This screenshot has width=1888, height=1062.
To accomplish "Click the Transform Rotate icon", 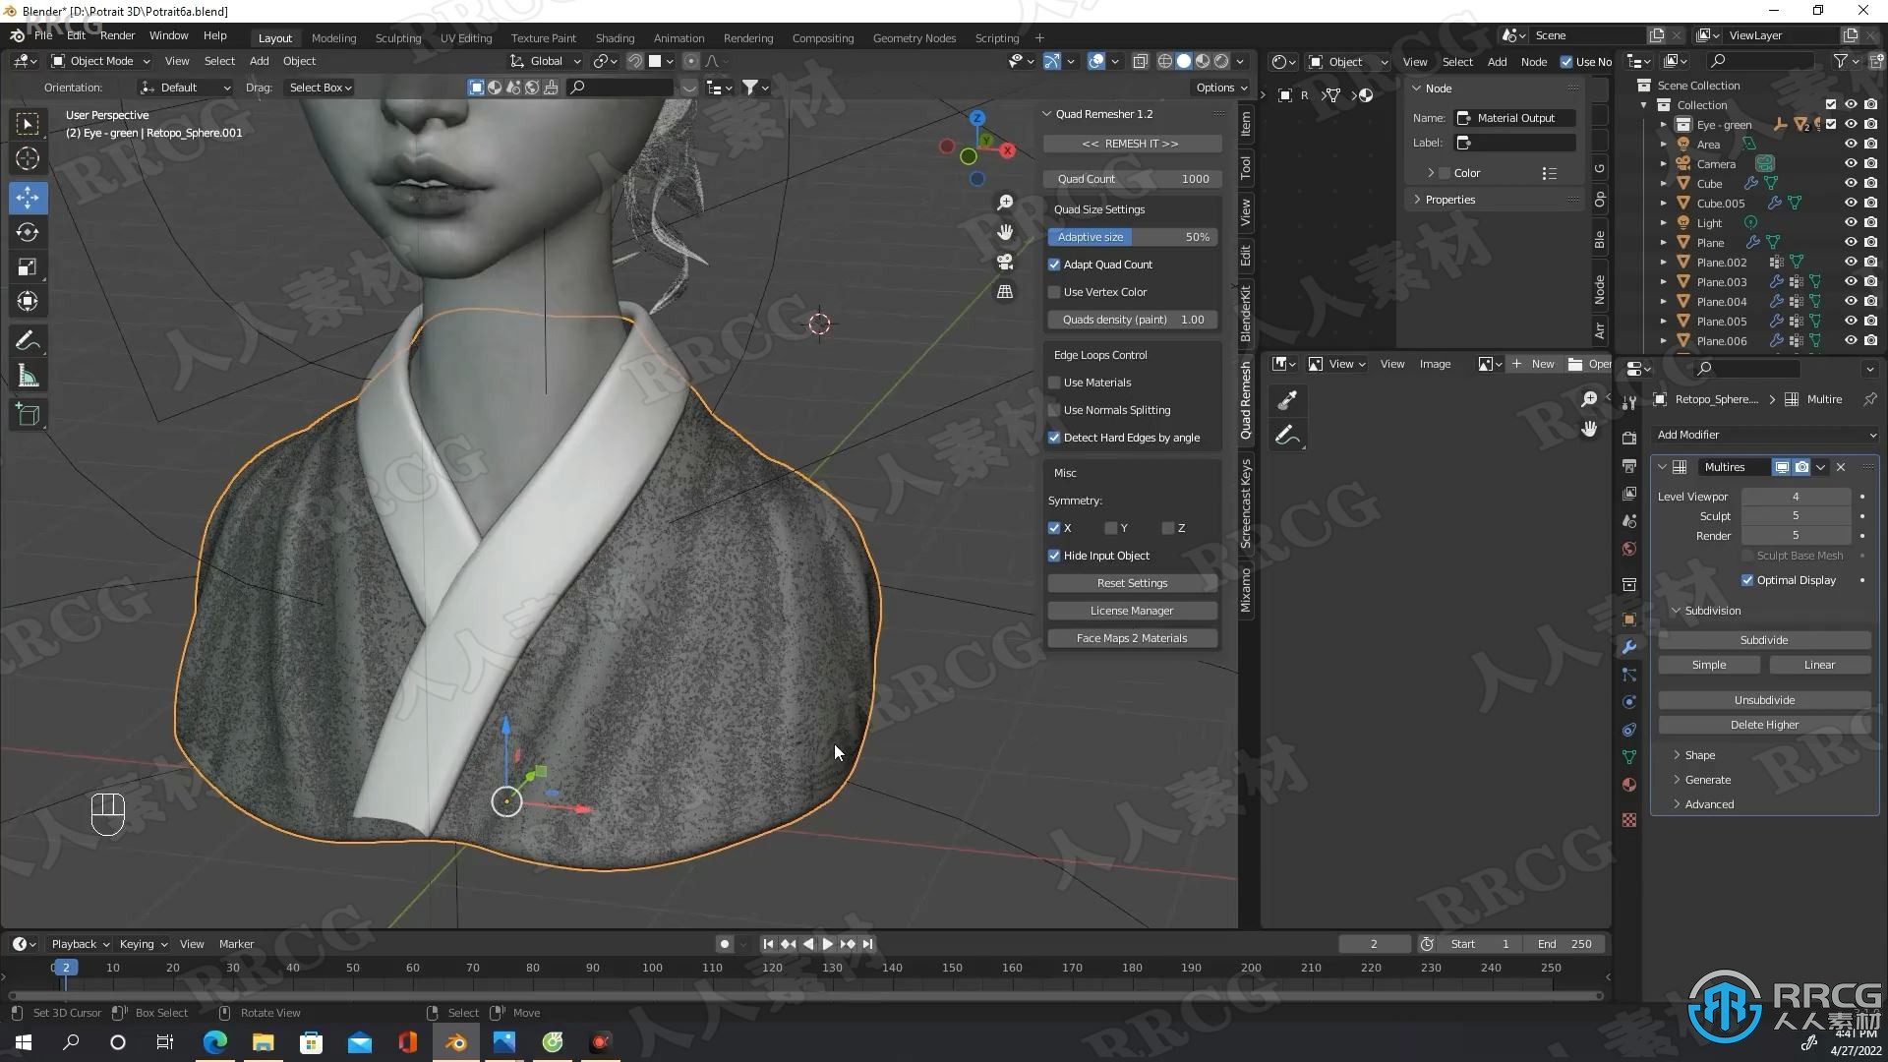I will (x=28, y=231).
